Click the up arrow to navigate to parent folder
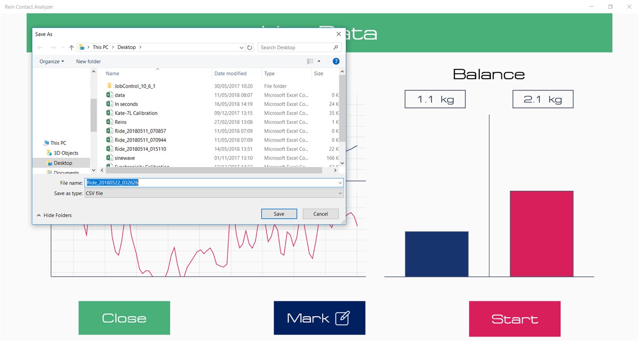 tap(71, 47)
